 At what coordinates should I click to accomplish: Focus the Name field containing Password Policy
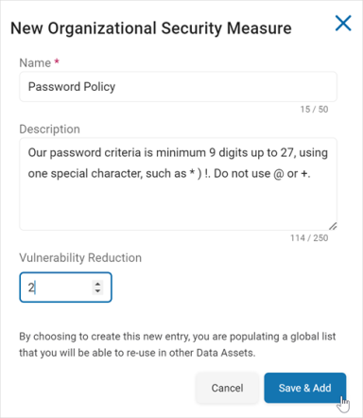point(178,87)
